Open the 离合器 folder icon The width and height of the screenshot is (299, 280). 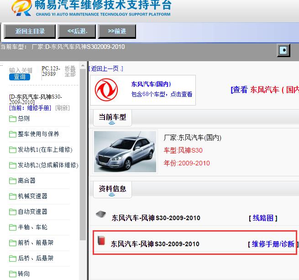click(13, 181)
